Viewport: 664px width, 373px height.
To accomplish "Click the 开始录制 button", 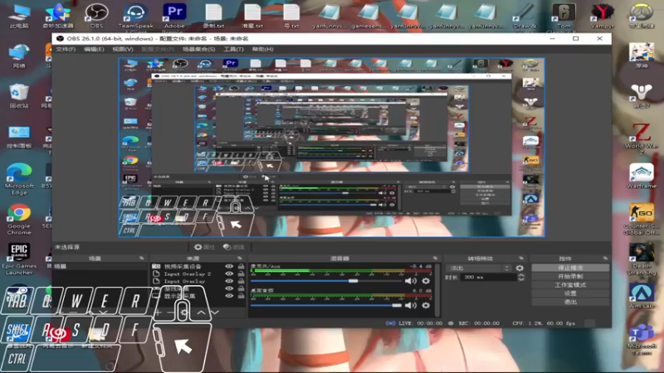I will 570,277.
